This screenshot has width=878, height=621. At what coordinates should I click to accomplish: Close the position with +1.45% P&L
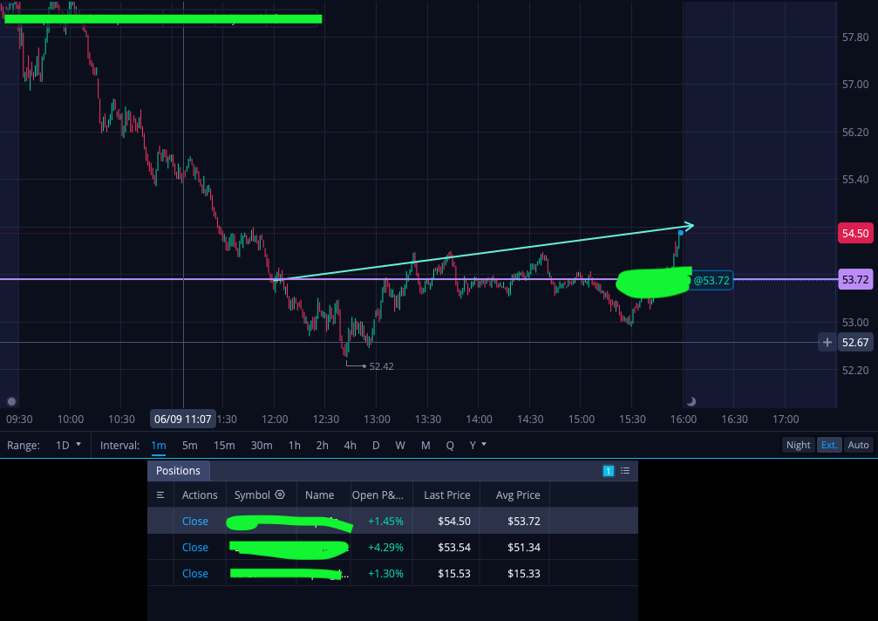point(194,521)
